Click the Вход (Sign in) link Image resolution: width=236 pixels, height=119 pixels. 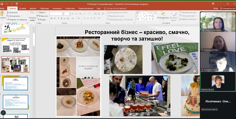tap(216, 9)
